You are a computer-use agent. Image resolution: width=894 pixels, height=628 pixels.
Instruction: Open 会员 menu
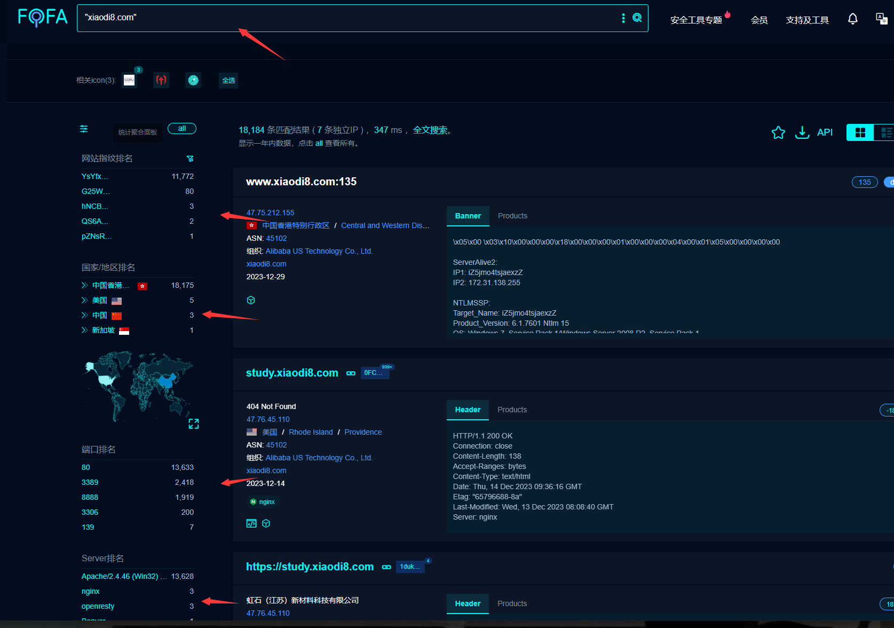click(x=759, y=20)
